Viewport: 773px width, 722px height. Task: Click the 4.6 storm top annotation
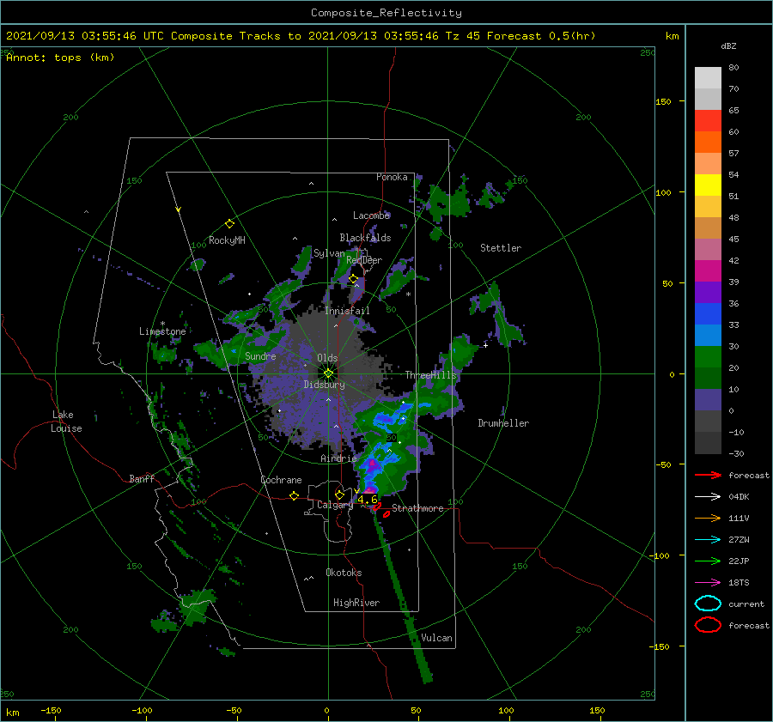pos(368,500)
